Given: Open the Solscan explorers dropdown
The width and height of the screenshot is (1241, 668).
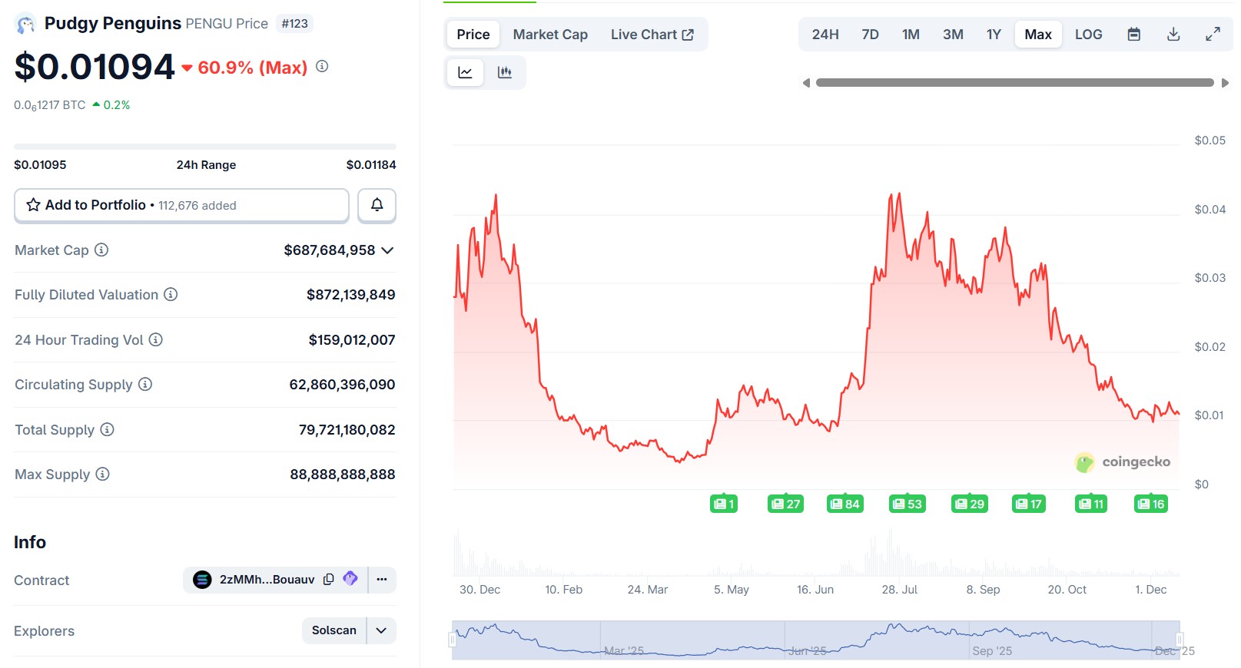Looking at the screenshot, I should pyautogui.click(x=381, y=630).
